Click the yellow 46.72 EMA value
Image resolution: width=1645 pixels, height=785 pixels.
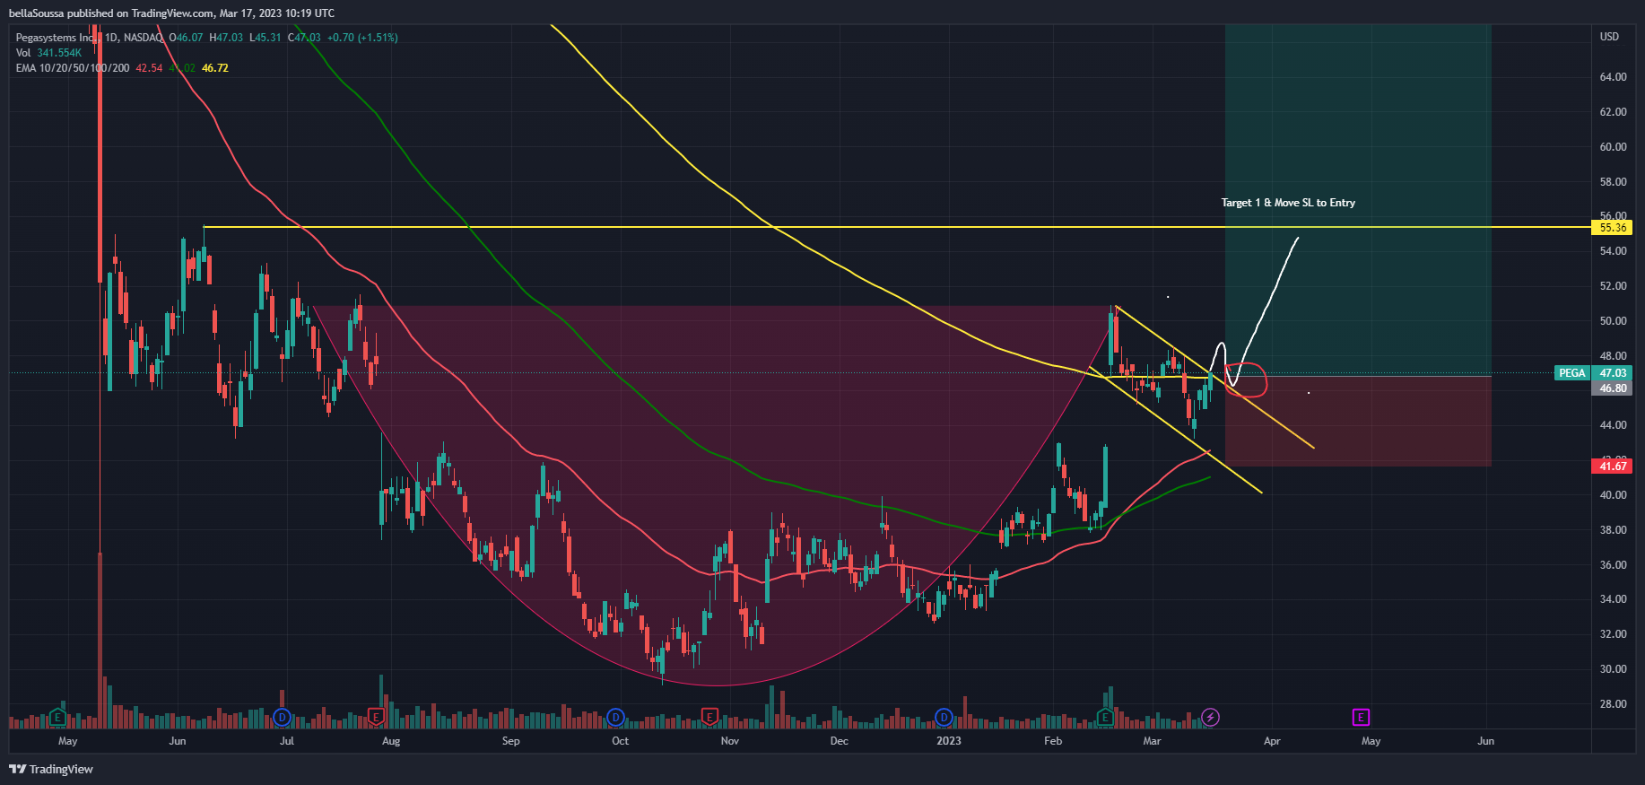pyautogui.click(x=215, y=68)
